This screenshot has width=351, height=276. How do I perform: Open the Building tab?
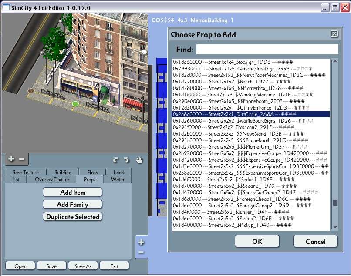pyautogui.click(x=63, y=172)
